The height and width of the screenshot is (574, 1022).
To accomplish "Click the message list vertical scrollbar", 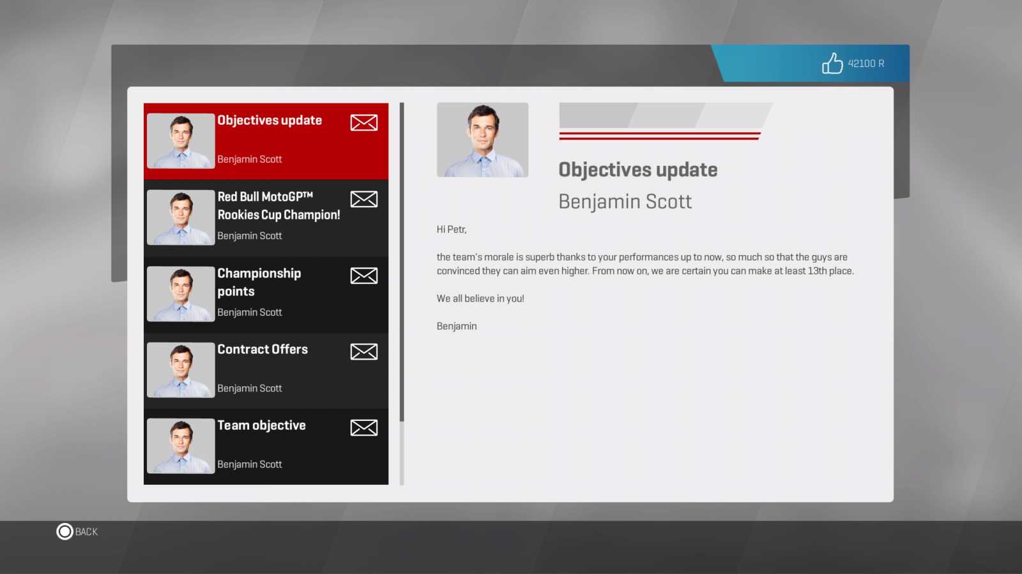I will [x=402, y=261].
